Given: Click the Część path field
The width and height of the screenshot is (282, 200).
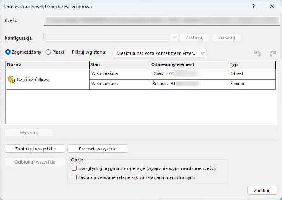Looking at the screenshot, I should pyautogui.click(x=161, y=20).
